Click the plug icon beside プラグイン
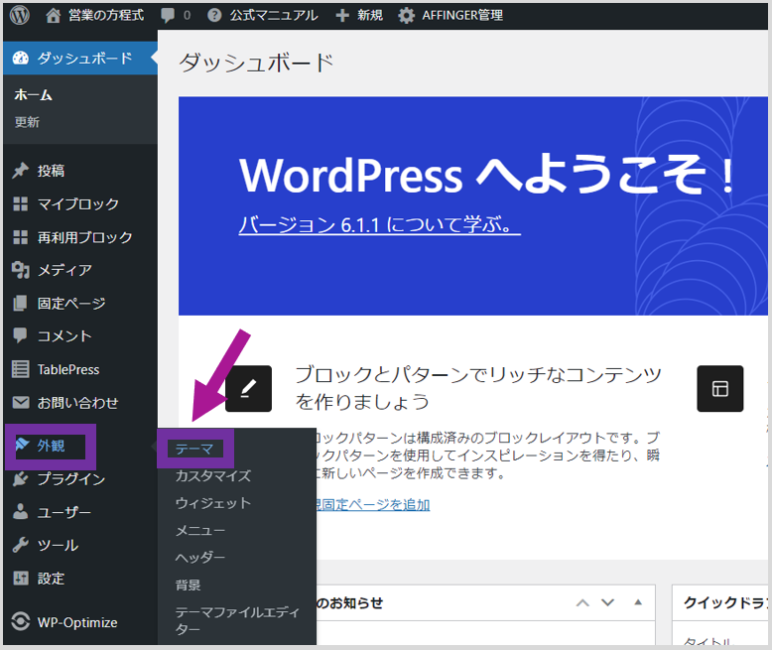772x650 pixels. 20,478
